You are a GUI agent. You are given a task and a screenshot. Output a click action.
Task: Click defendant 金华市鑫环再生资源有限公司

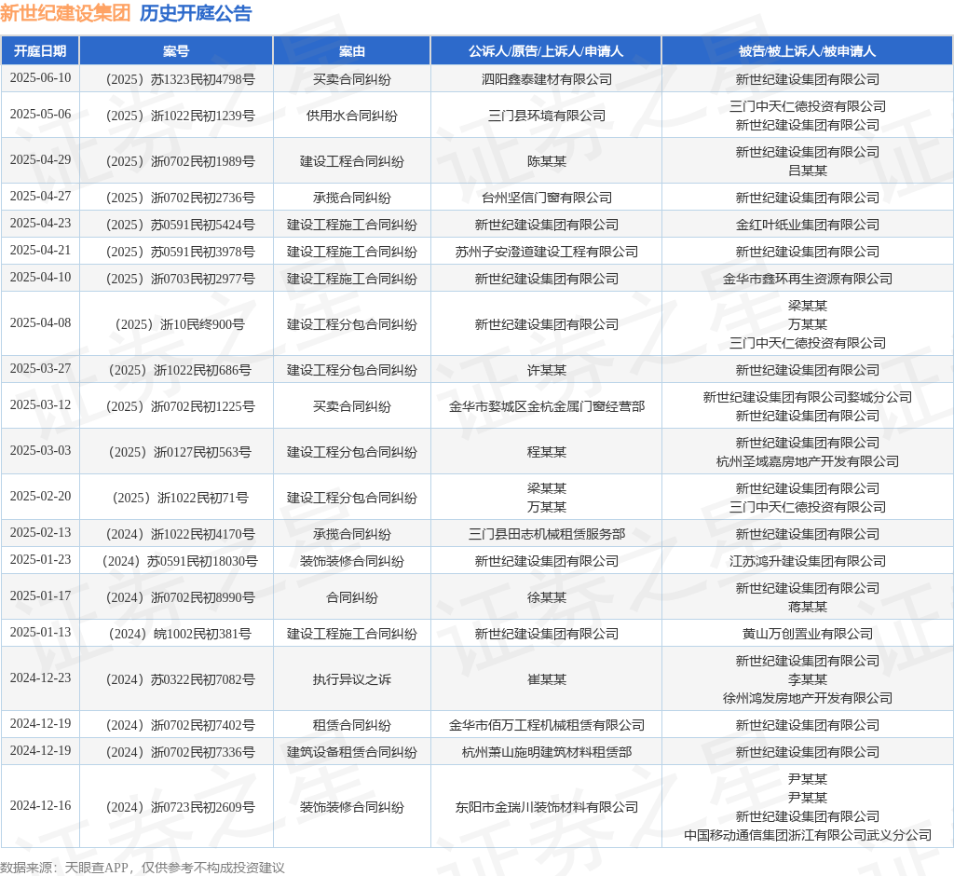point(808,279)
